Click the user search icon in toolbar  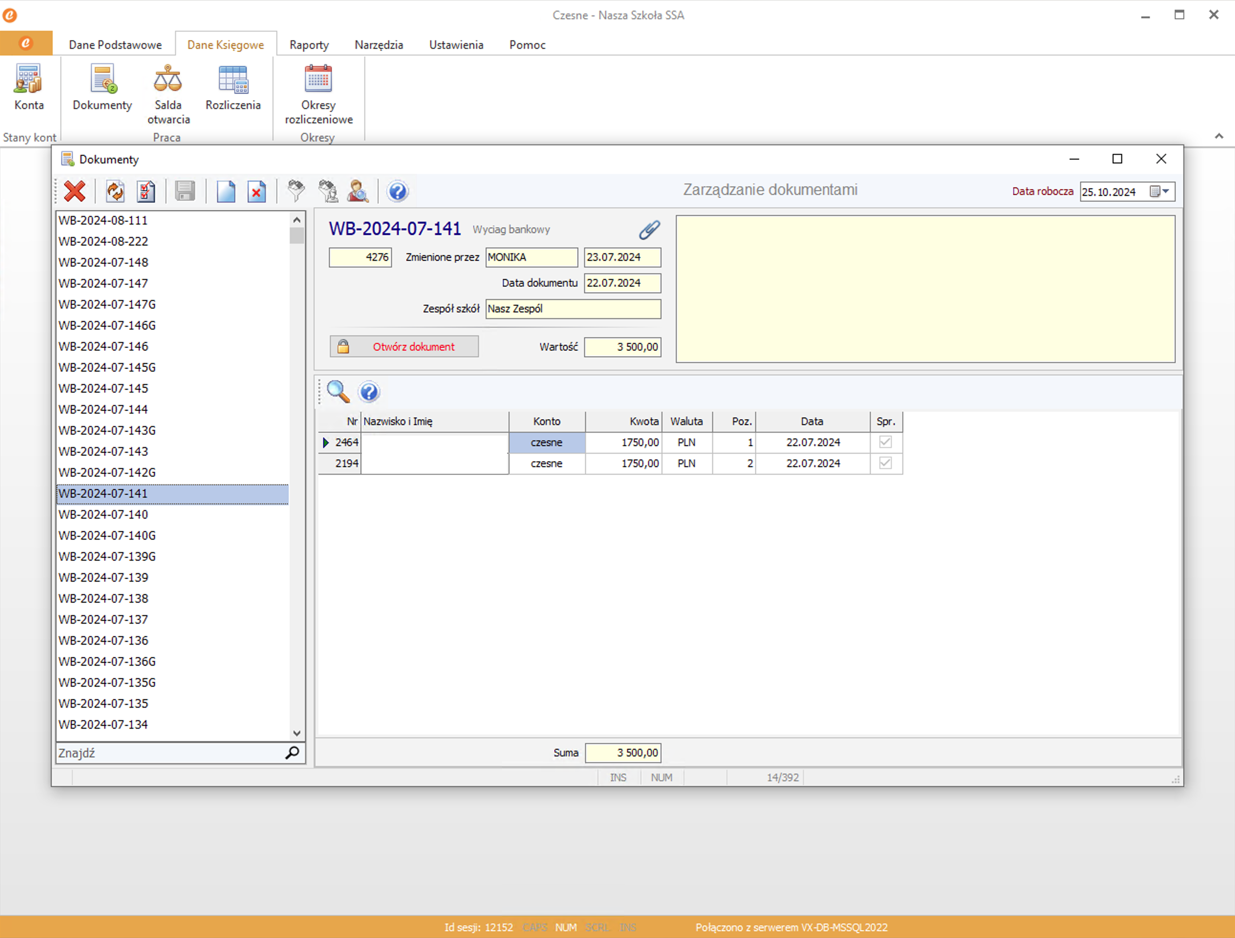357,192
